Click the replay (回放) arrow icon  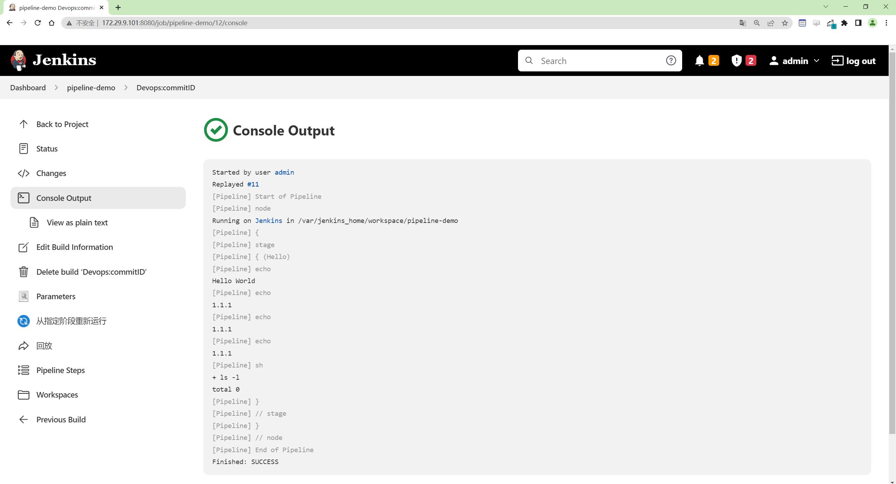tap(23, 346)
